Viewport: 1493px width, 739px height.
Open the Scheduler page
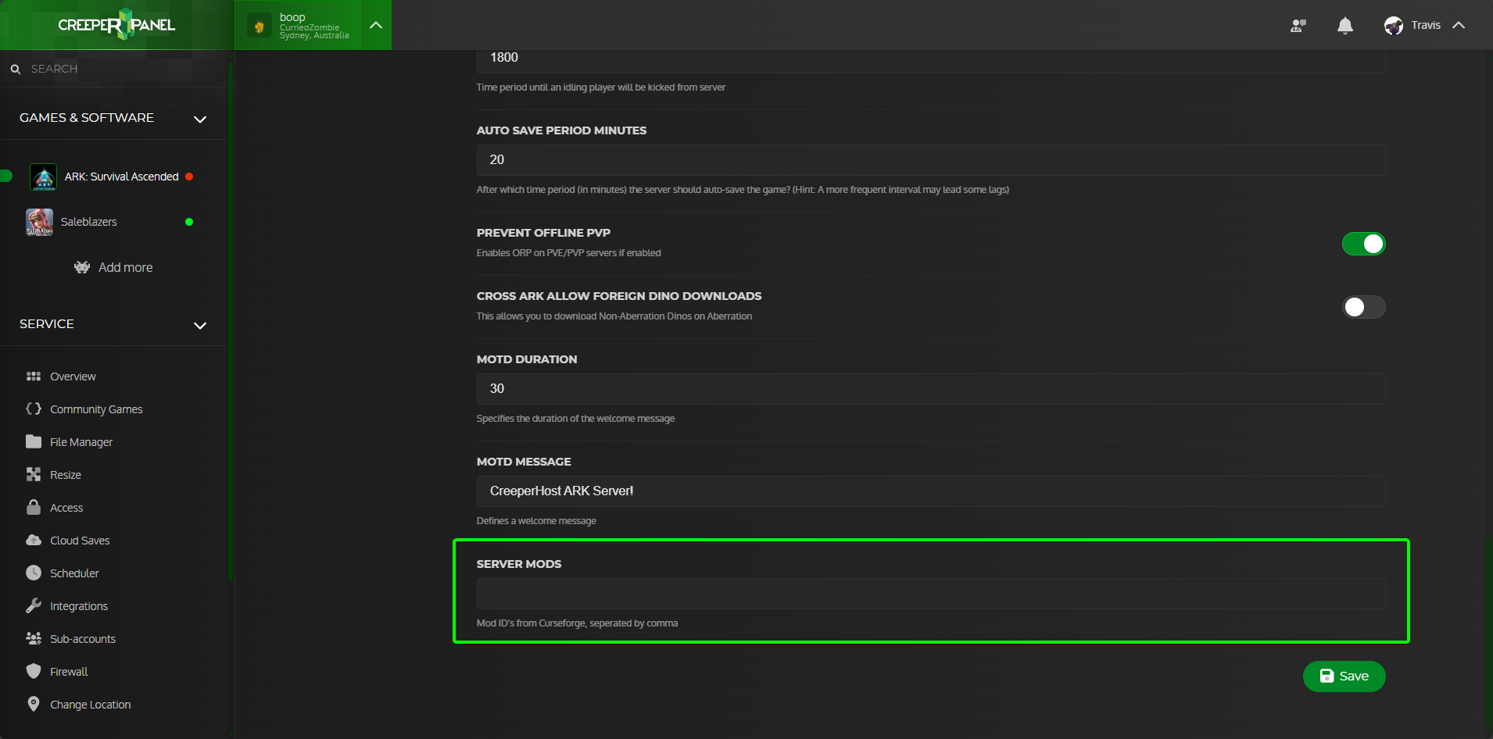tap(74, 573)
